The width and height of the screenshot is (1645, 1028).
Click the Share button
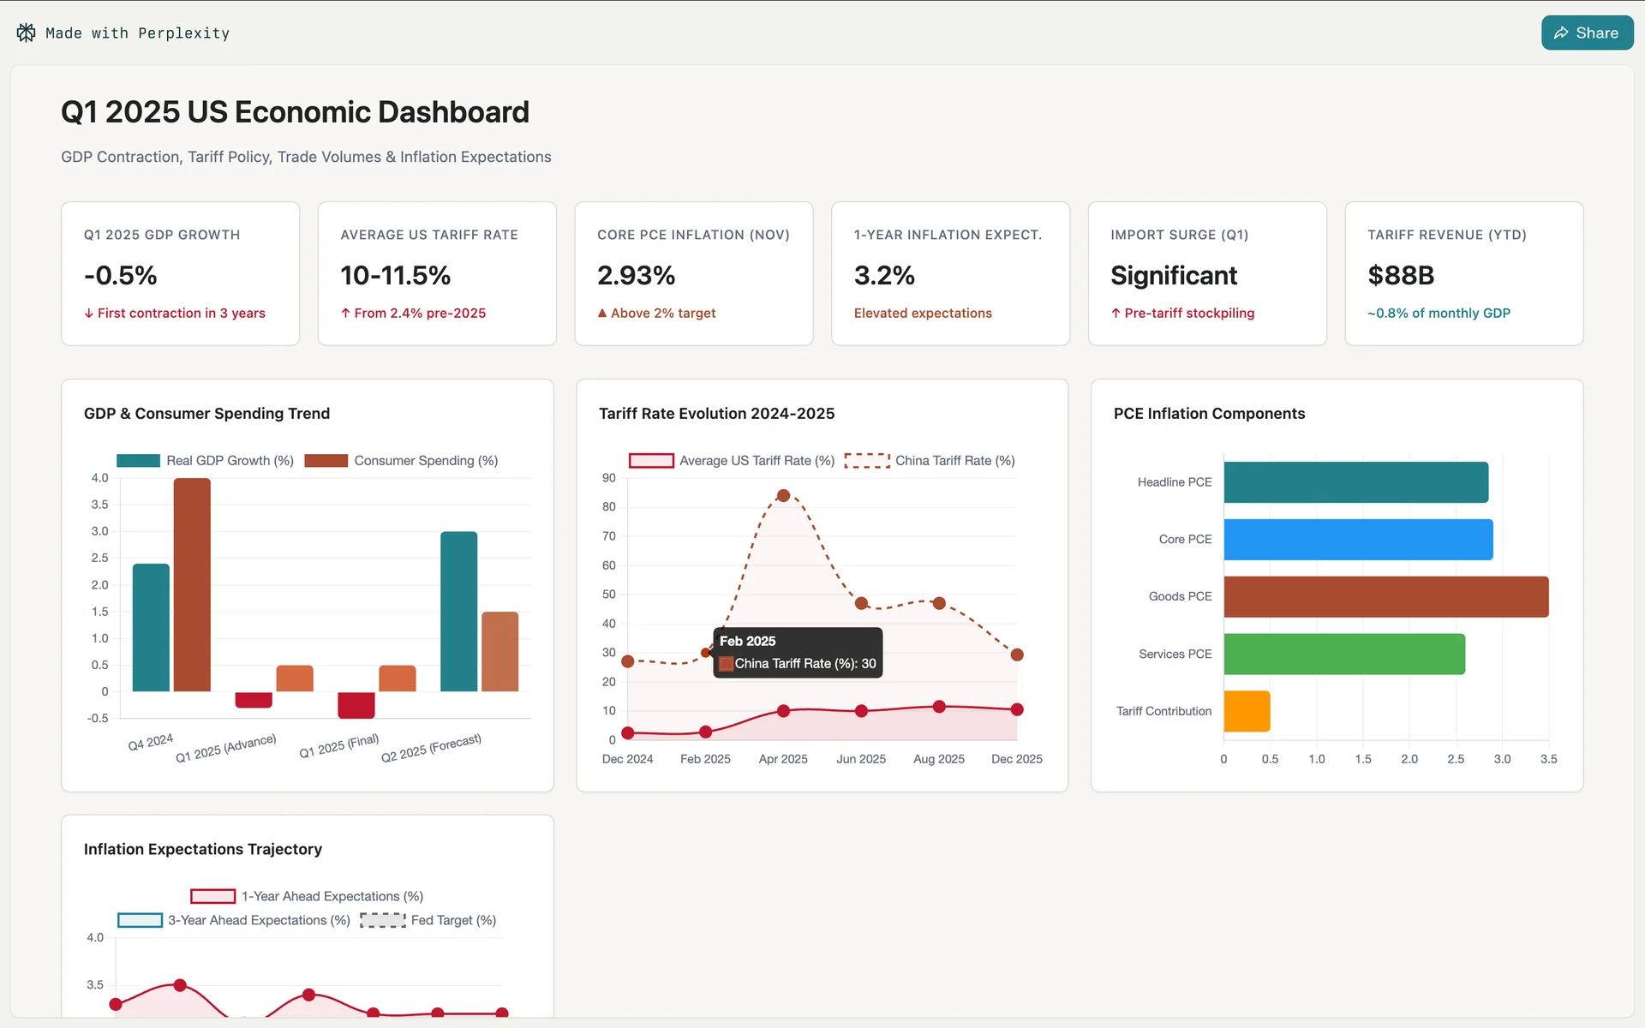(x=1586, y=33)
